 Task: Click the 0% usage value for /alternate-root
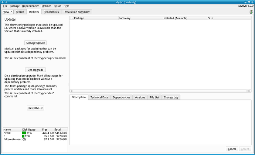coord(24,139)
